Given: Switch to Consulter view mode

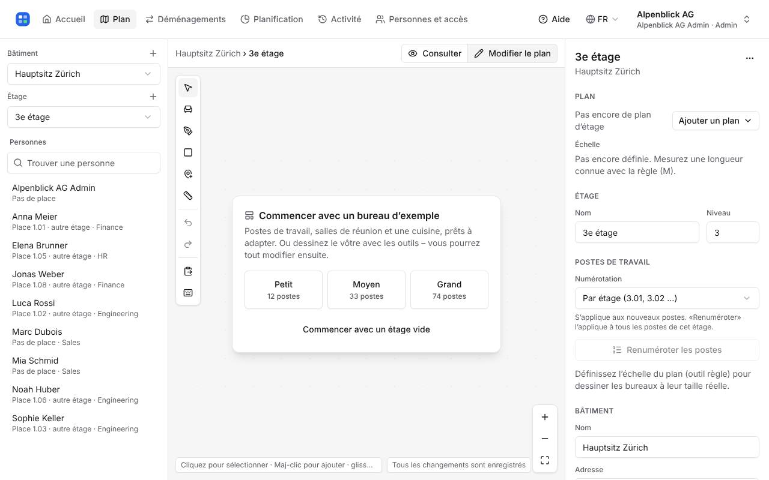Looking at the screenshot, I should (435, 53).
